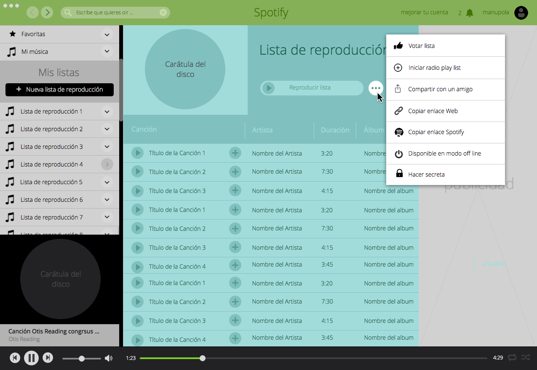Choose Hacer secreta menu entry
The image size is (537, 370).
click(x=445, y=174)
